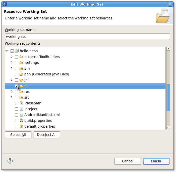Click the hello-neon project folder icon
Screen dimensions: 176x172
pyautogui.click(x=17, y=51)
